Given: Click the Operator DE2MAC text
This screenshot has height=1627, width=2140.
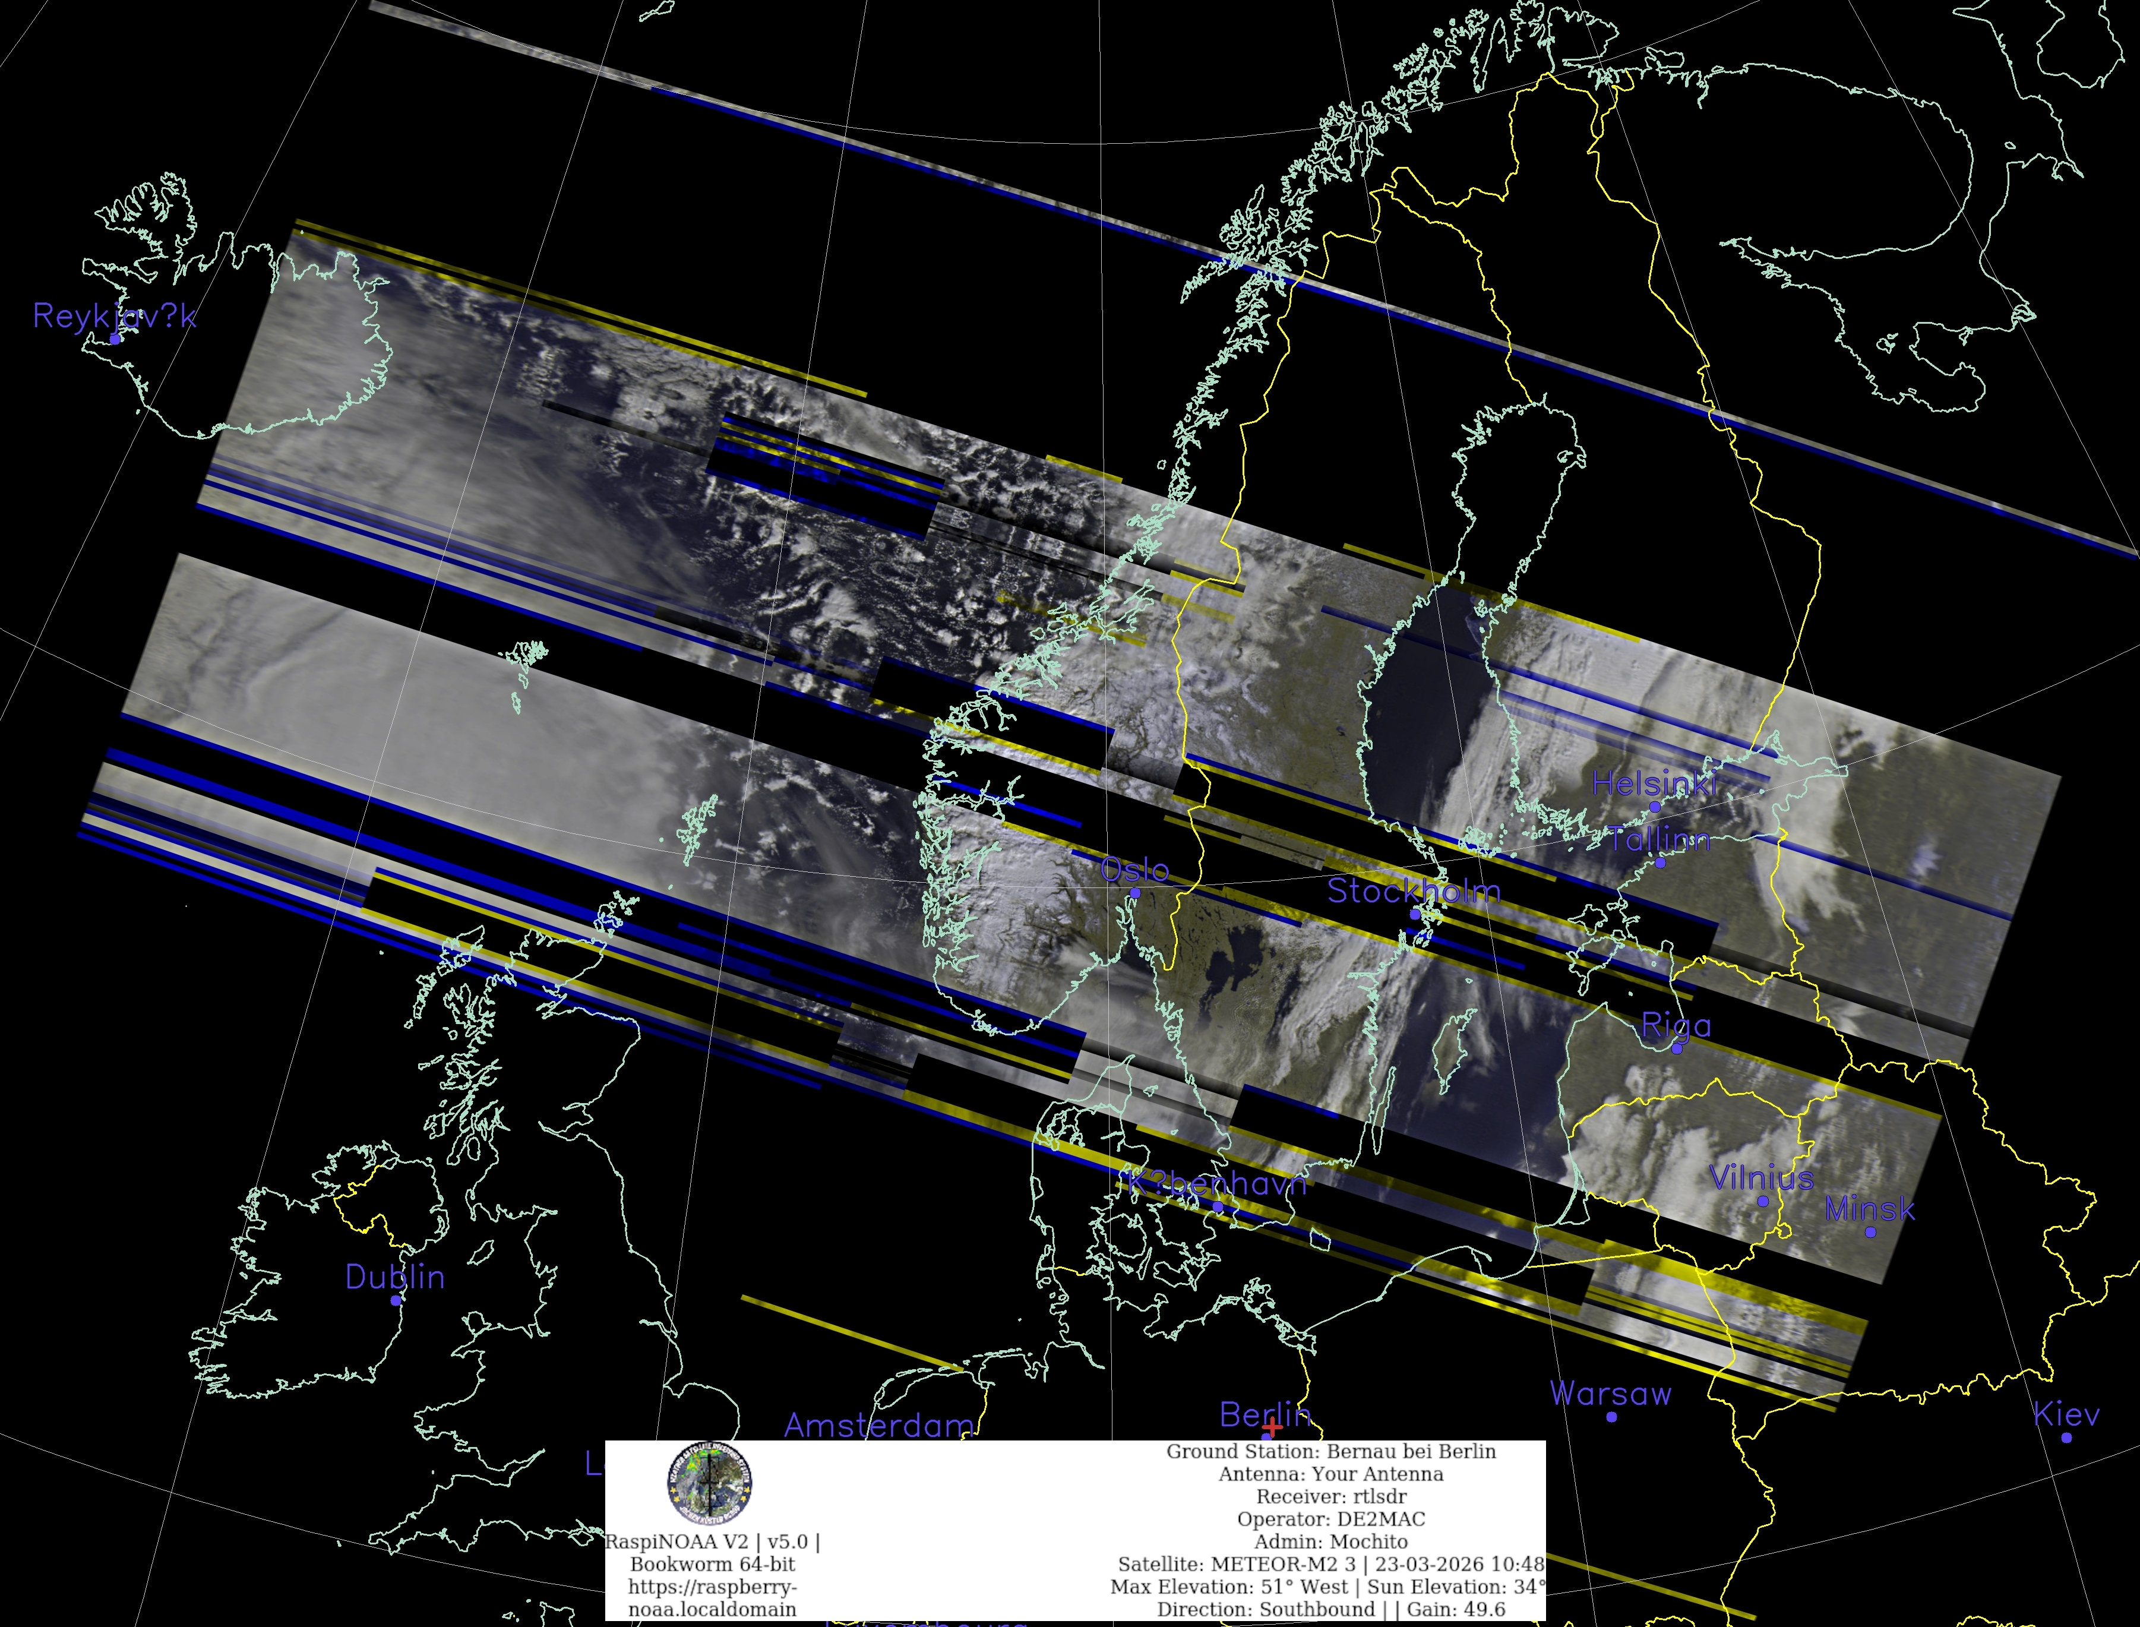Looking at the screenshot, I should (1330, 1518).
